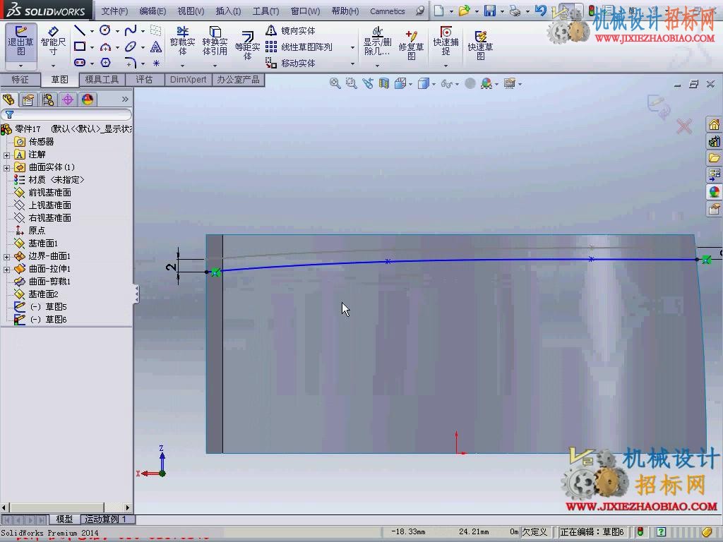Switch to the DimXpert ribbon tab
Screen dimensions: 723x542
pos(188,80)
